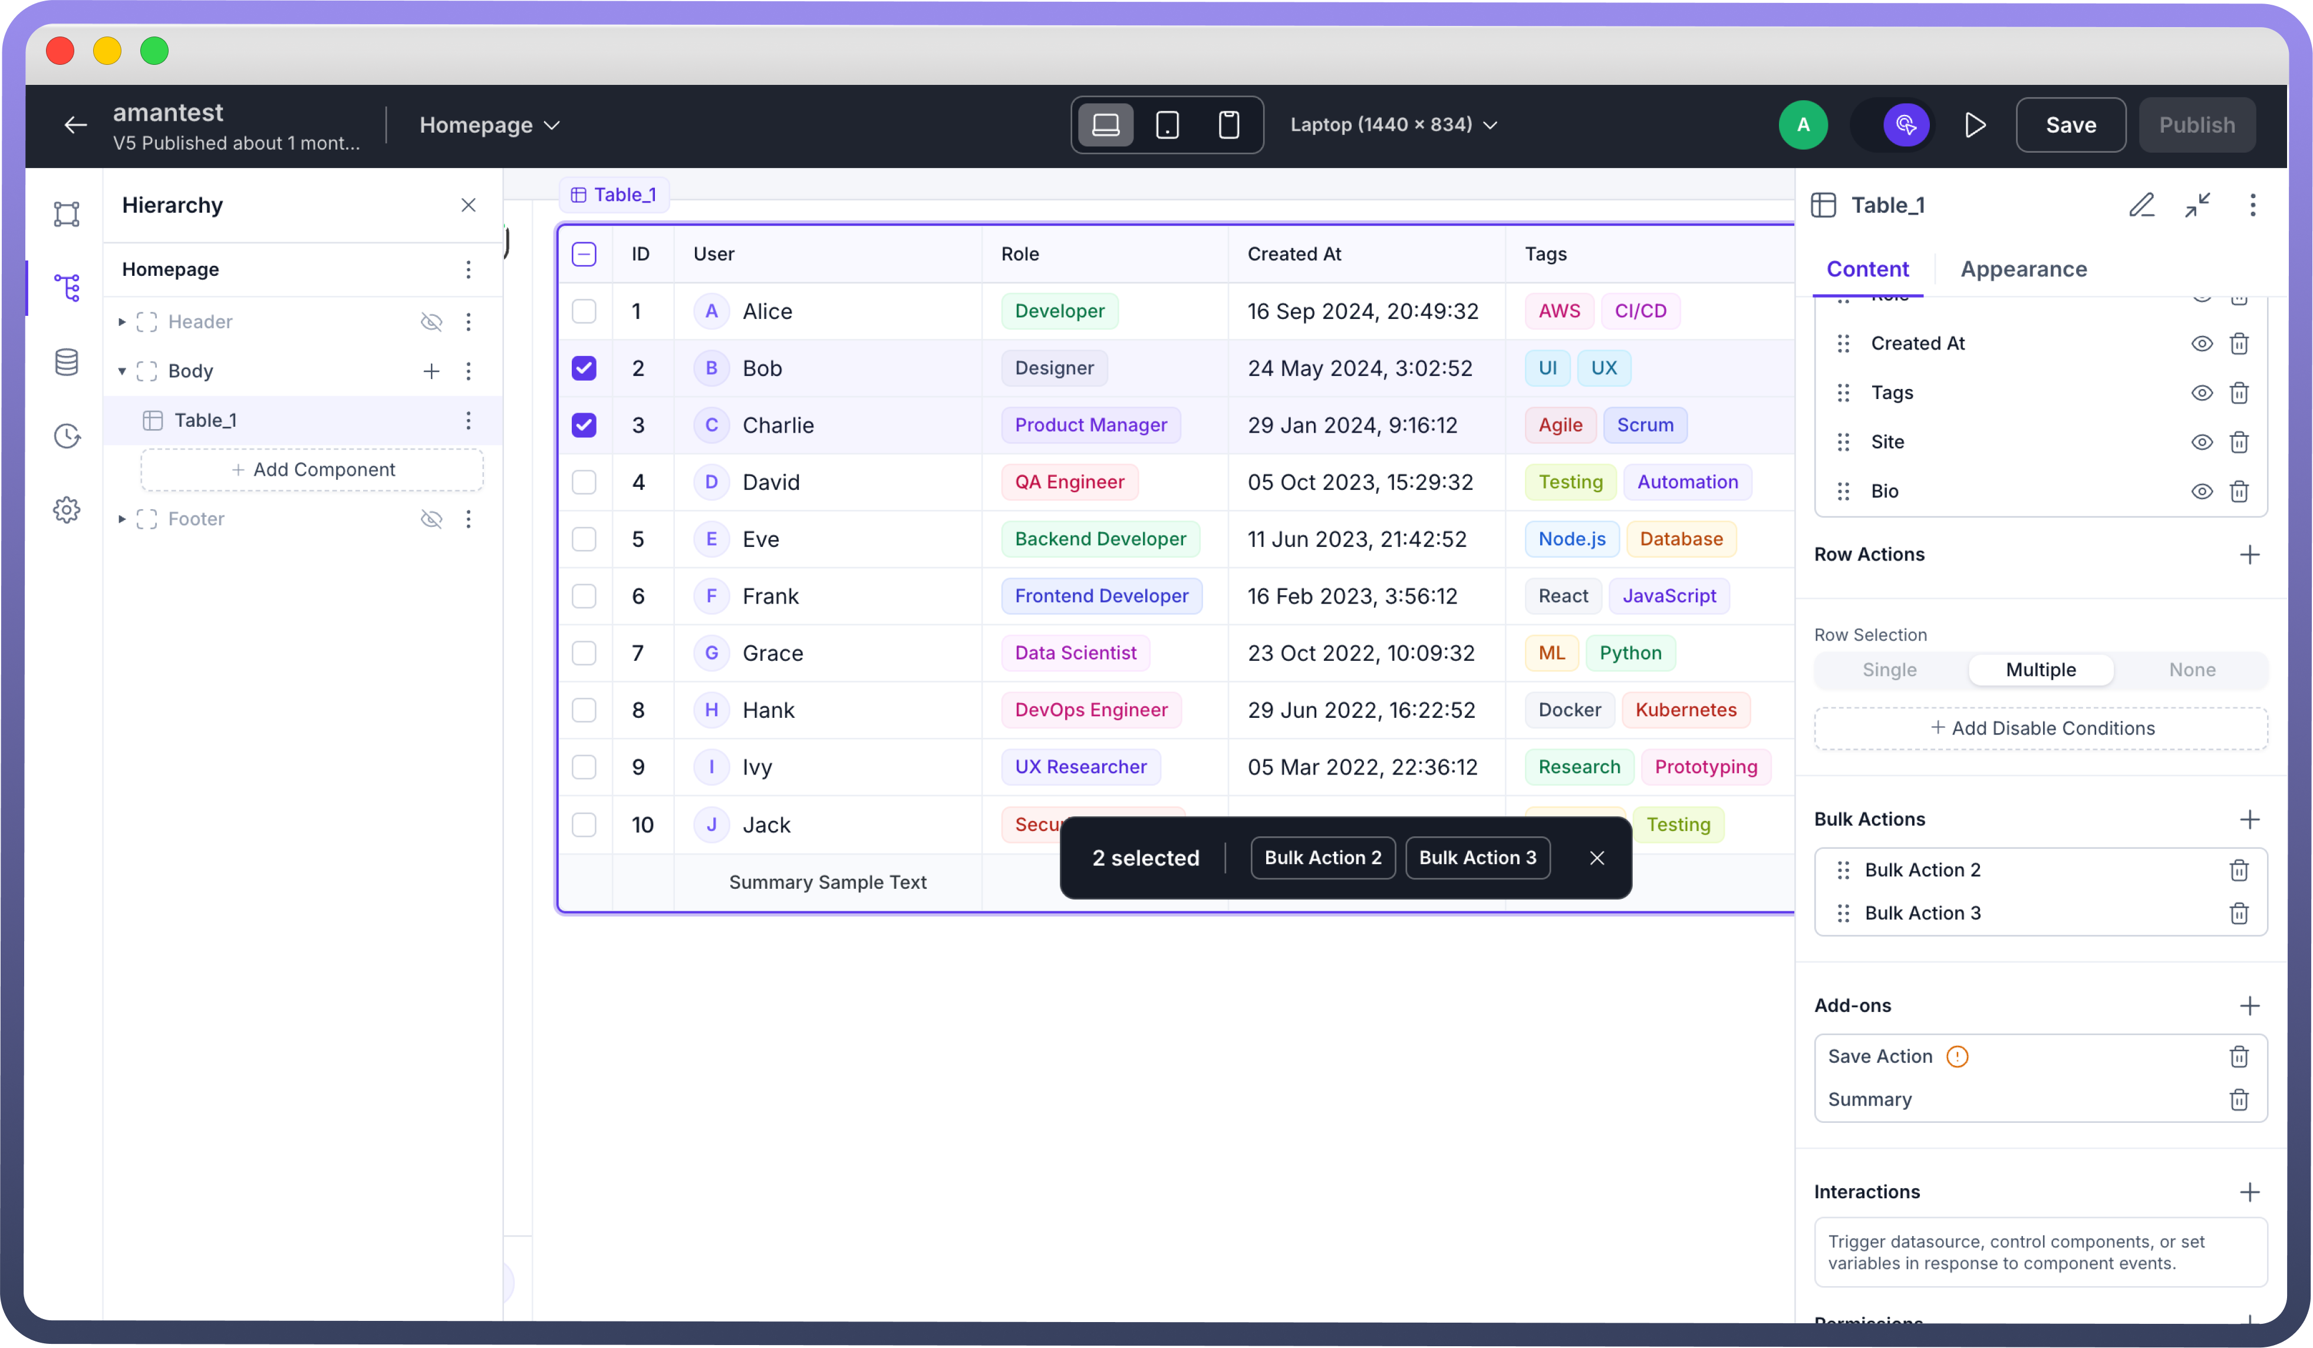Image resolution: width=2313 pixels, height=1348 pixels.
Task: Uncheck the checkbox for Bob's row
Action: coord(584,368)
